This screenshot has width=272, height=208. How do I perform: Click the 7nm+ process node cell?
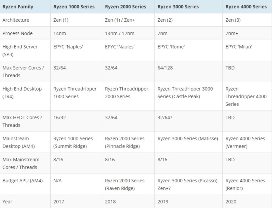click(247, 33)
